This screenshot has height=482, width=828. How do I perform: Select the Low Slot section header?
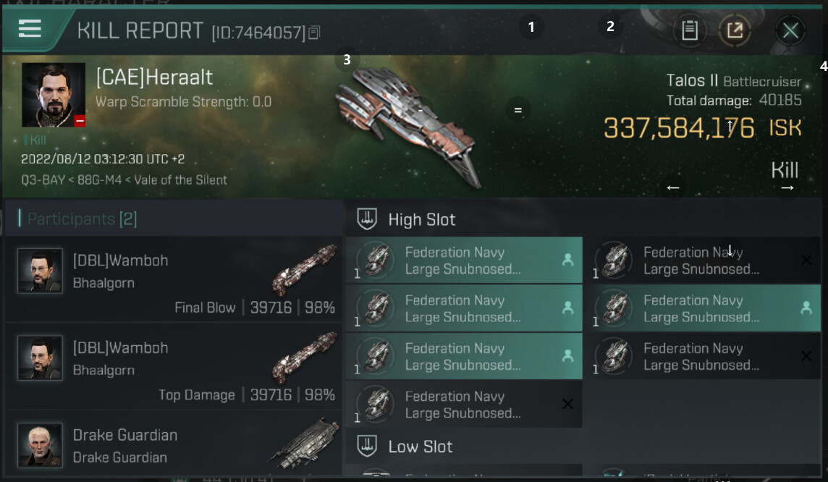coord(421,447)
